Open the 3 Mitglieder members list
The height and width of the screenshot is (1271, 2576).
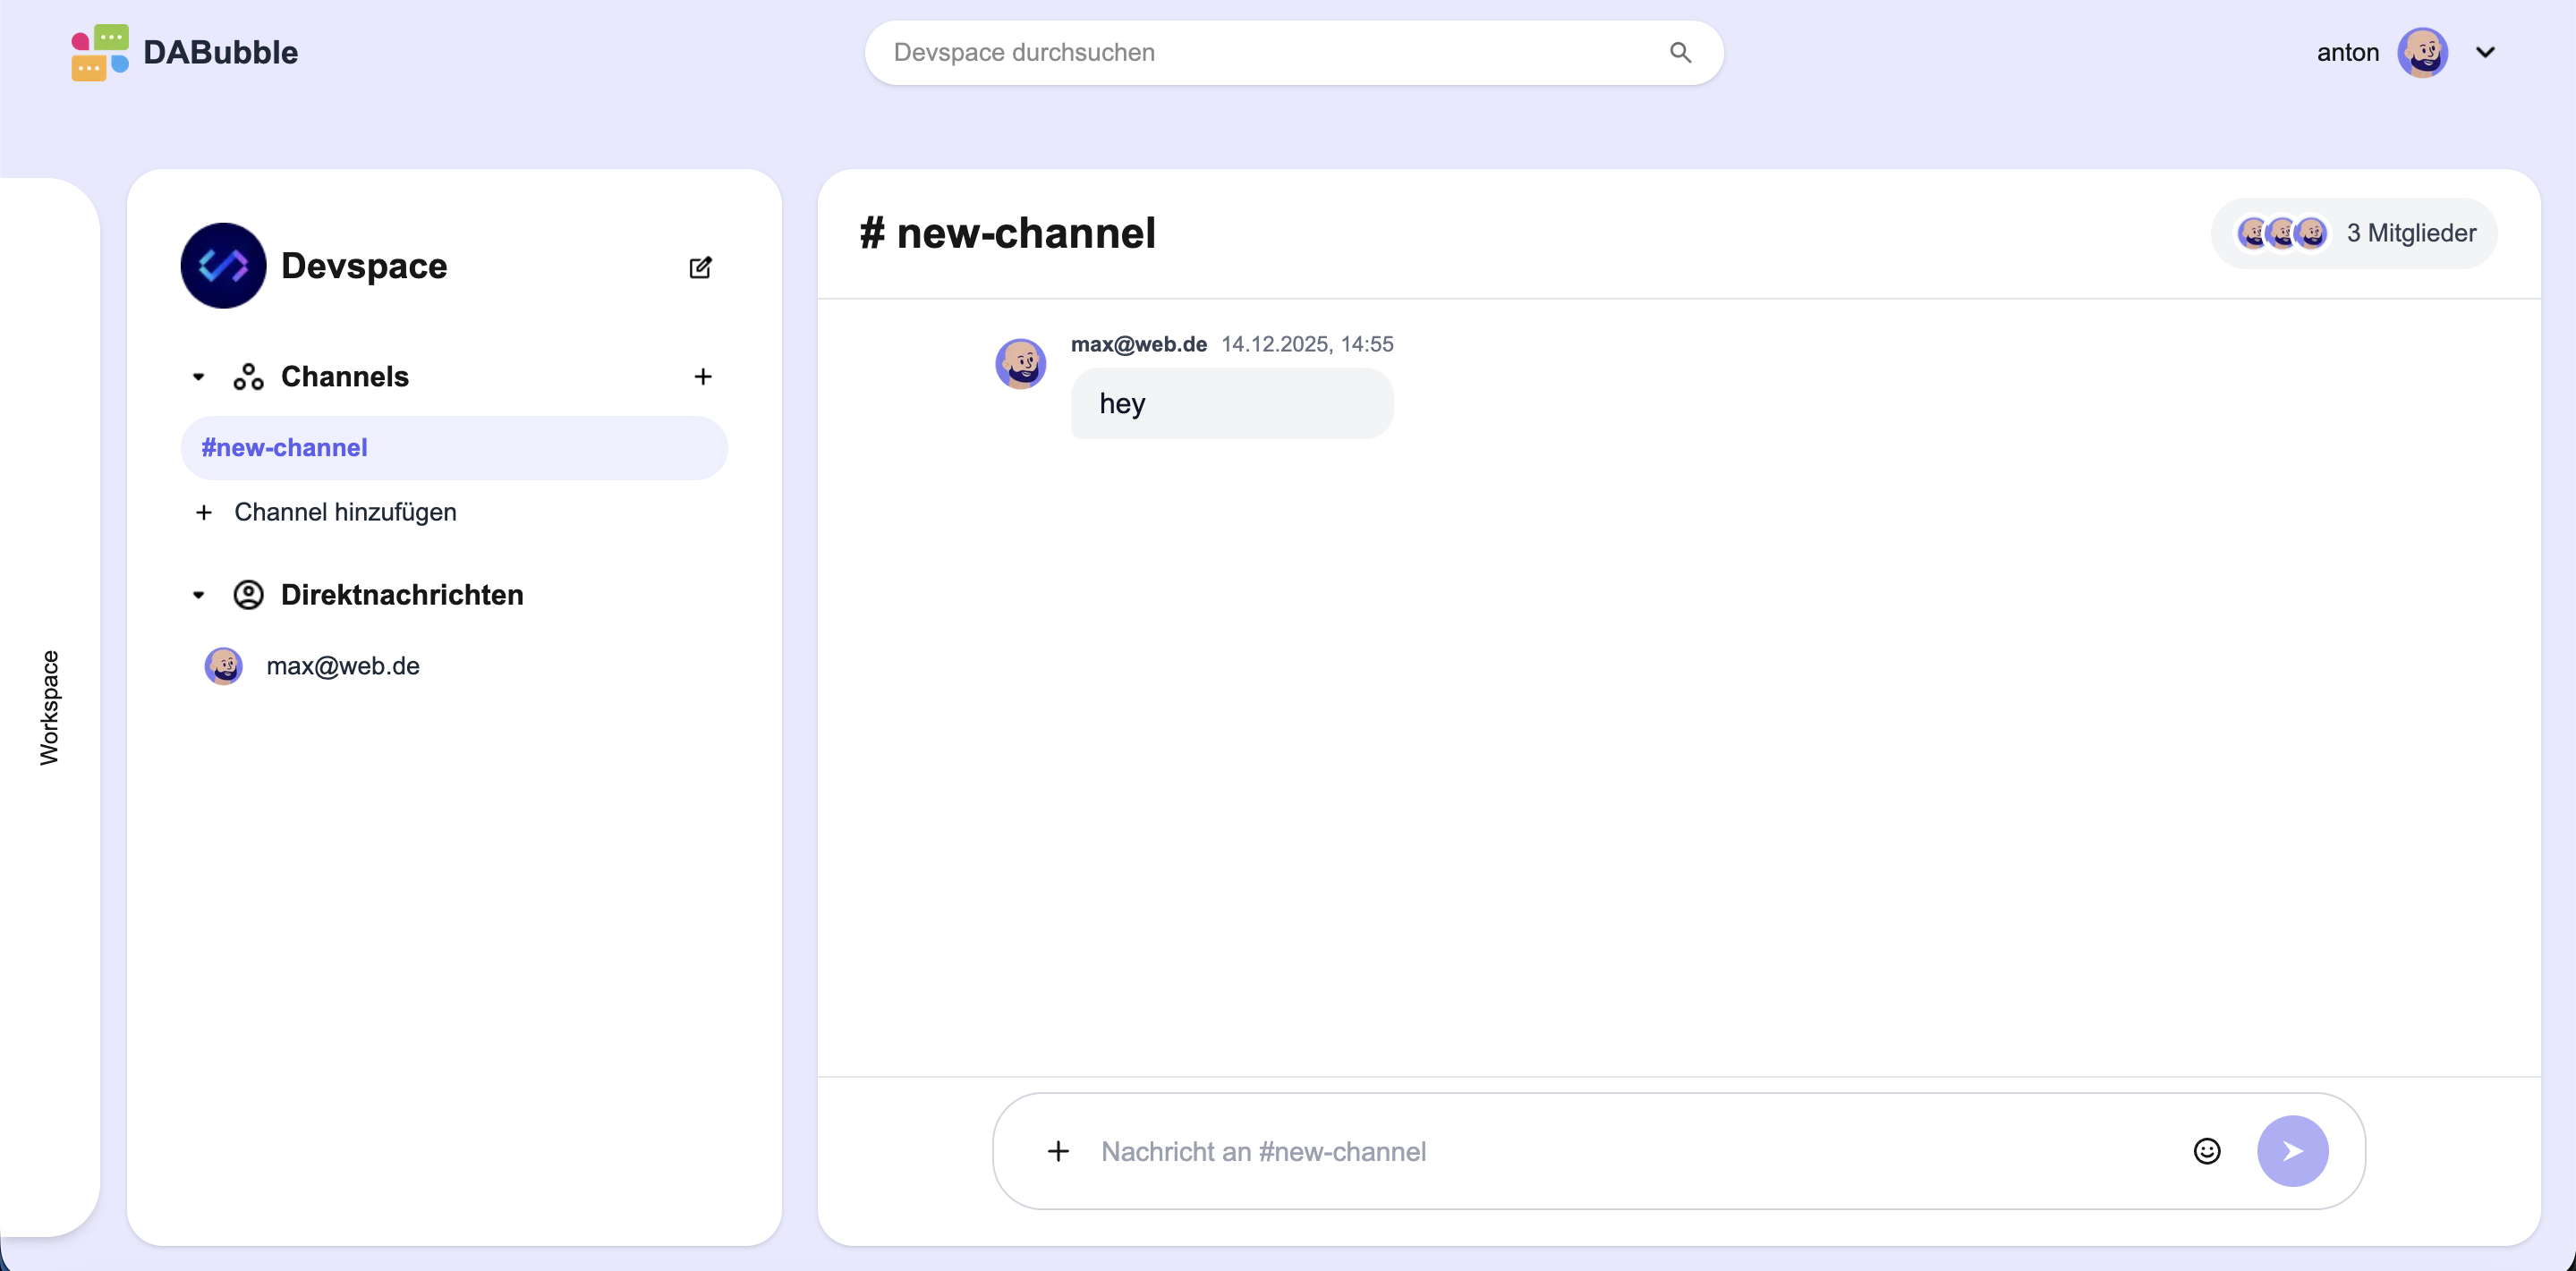click(2354, 233)
